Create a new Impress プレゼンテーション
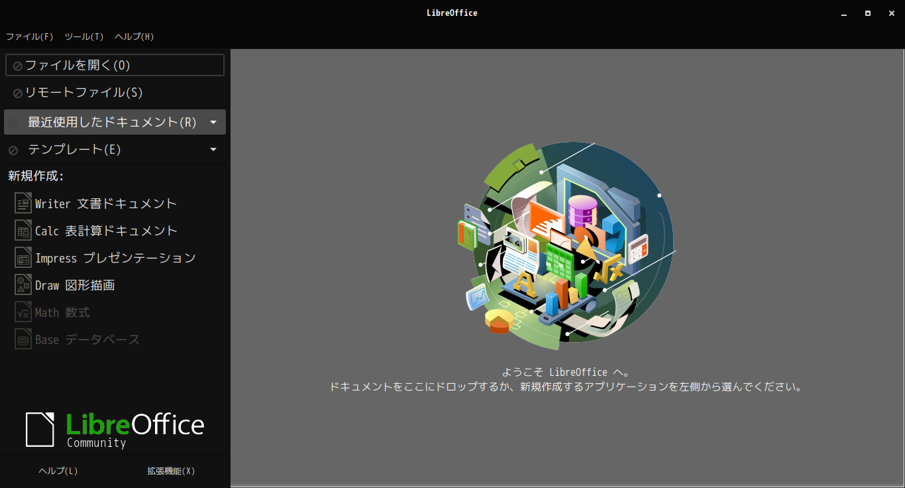 tap(115, 258)
